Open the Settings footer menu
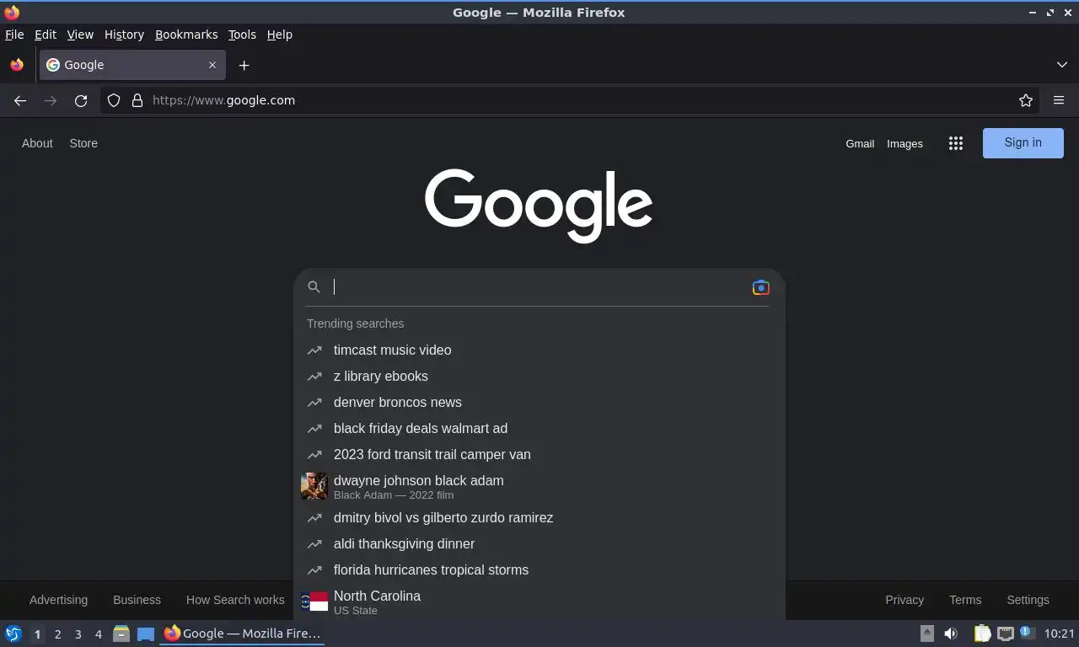Viewport: 1079px width, 647px height. click(x=1028, y=600)
